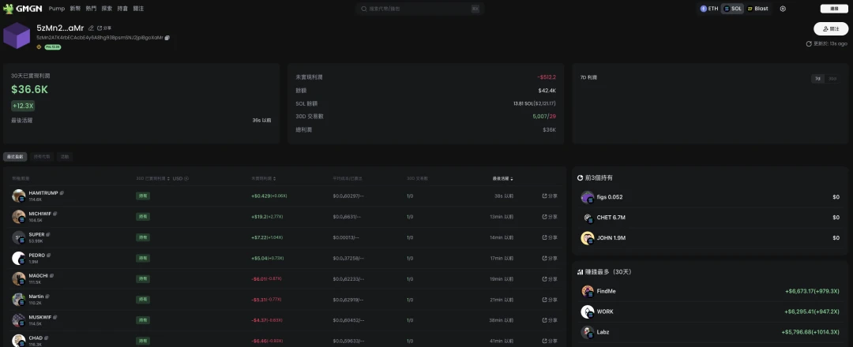Toggle profit chart to 30d
The width and height of the screenshot is (853, 347).
[832, 78]
